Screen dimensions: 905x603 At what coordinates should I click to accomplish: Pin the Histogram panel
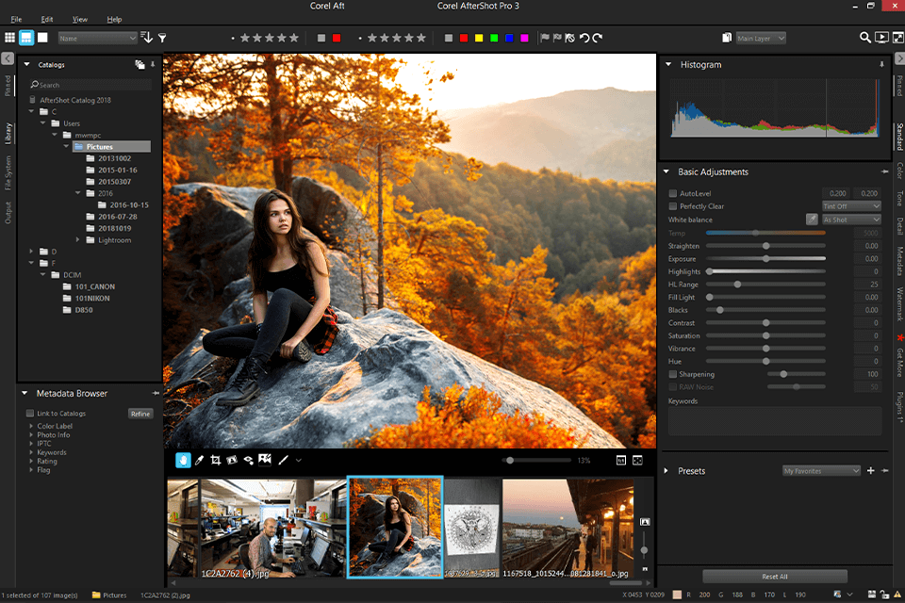(882, 65)
